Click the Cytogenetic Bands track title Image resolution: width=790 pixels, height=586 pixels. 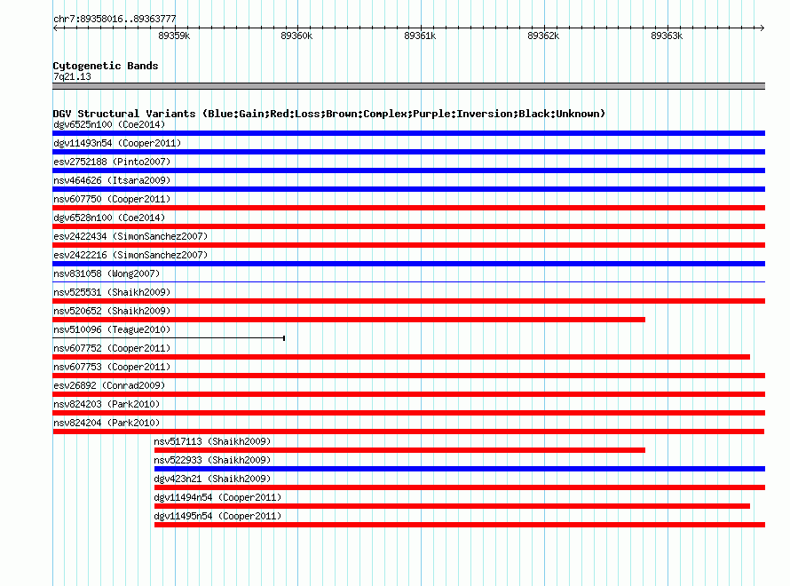[x=106, y=66]
